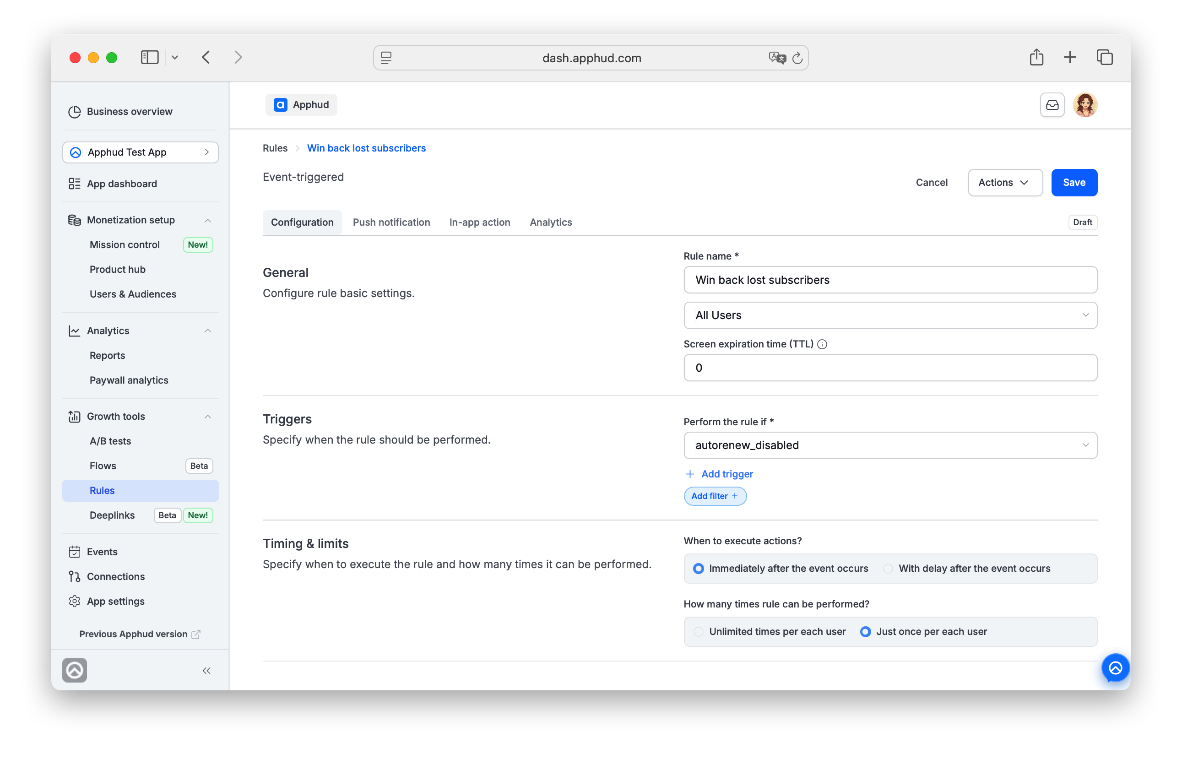Image resolution: width=1182 pixels, height=759 pixels.
Task: Click the website settings icon in address bar
Action: tap(386, 58)
